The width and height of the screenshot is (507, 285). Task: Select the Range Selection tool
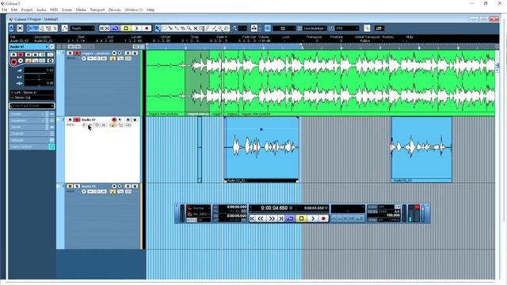point(164,28)
